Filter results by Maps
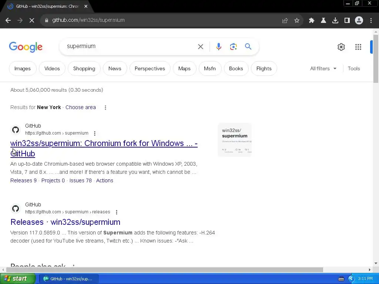 point(184,68)
